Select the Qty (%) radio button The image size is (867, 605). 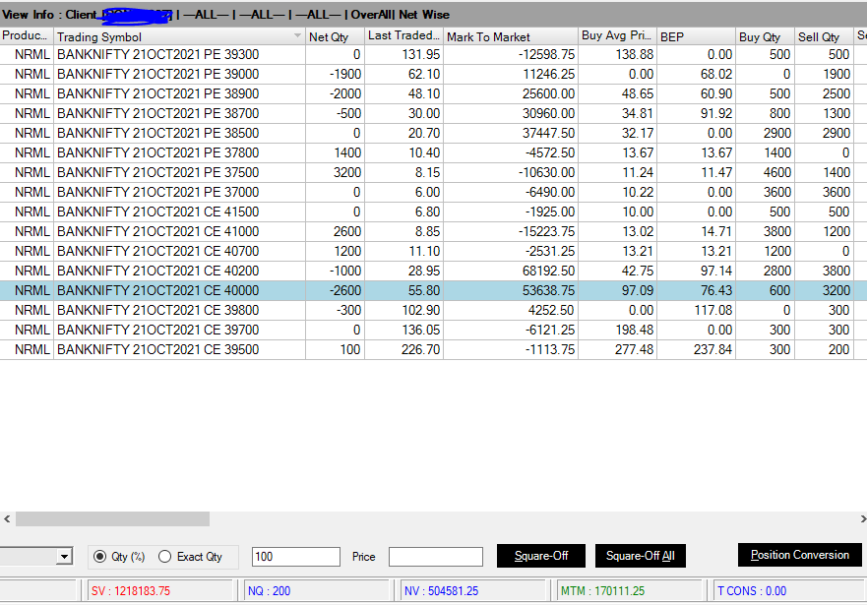(x=100, y=557)
